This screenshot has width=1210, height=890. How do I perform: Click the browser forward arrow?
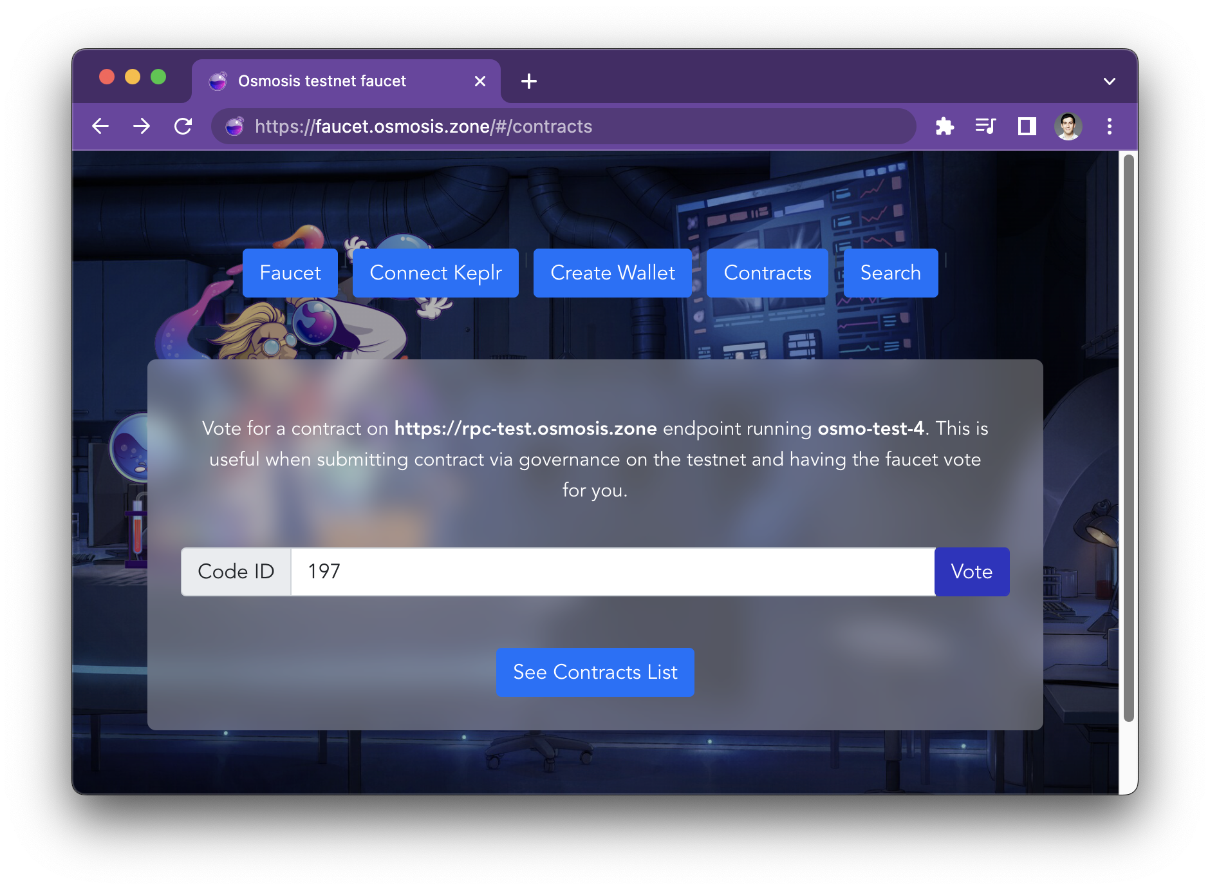(x=142, y=126)
